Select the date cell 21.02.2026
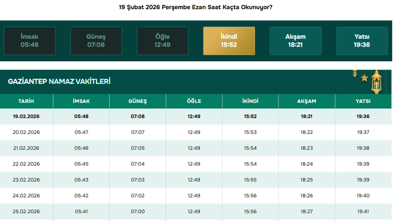The width and height of the screenshot is (395, 222). tap(26, 148)
